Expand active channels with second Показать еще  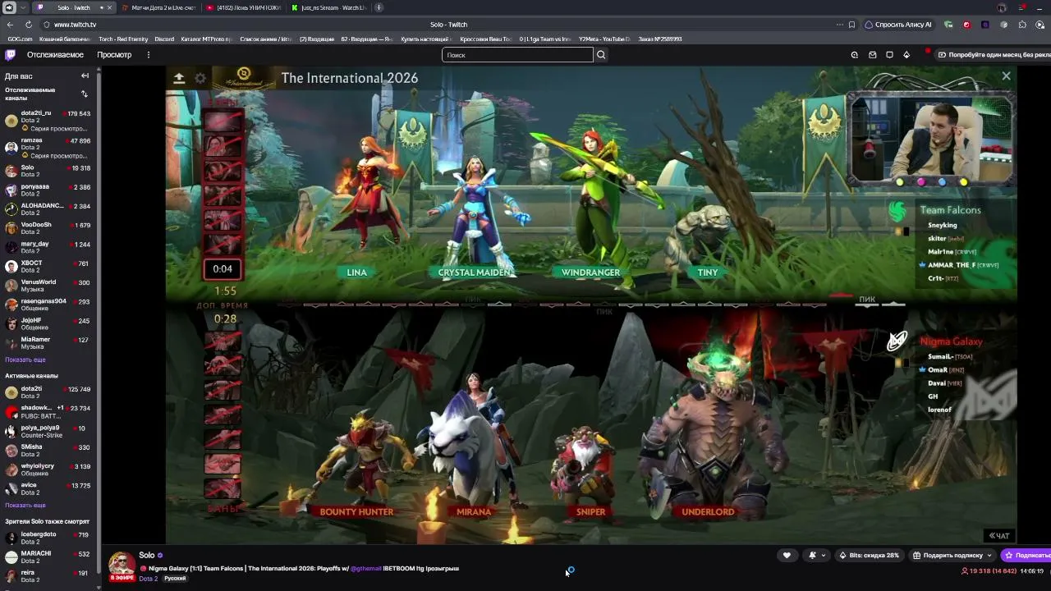tap(25, 505)
